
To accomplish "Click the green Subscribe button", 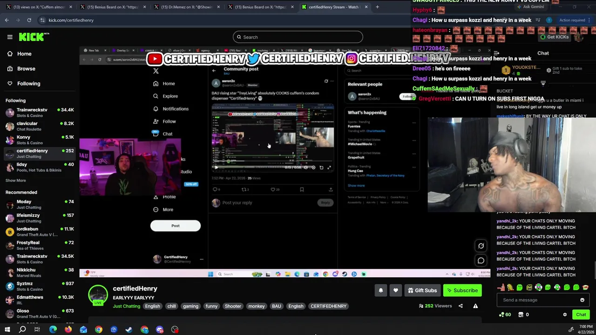I will (462, 290).
